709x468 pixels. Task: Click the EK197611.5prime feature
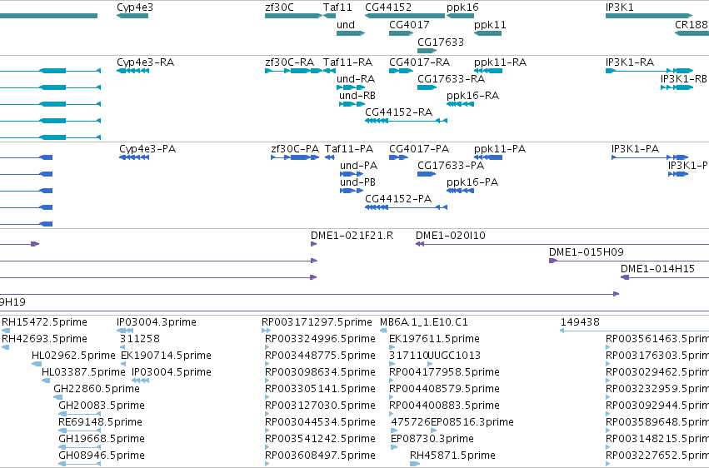(392, 347)
